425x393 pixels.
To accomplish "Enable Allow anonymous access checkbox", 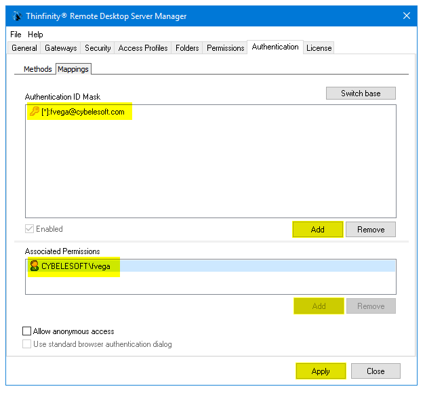I will click(x=26, y=331).
